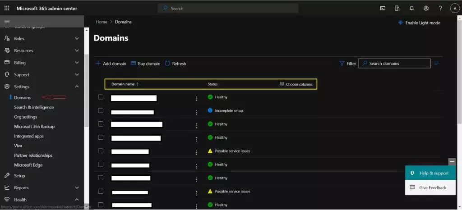Open the Cloud Shell terminal icon
The width and height of the screenshot is (462, 210).
[x=383, y=8]
